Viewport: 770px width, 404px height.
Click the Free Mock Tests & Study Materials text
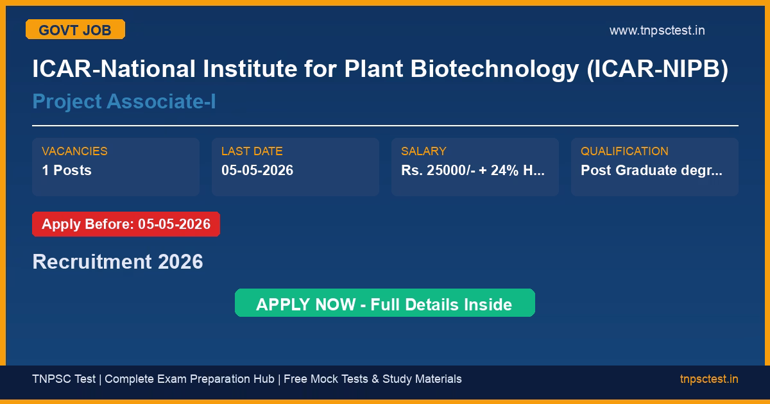pos(373,379)
